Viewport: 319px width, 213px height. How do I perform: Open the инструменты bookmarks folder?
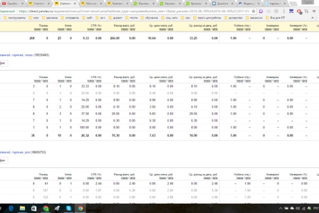pos(15,18)
